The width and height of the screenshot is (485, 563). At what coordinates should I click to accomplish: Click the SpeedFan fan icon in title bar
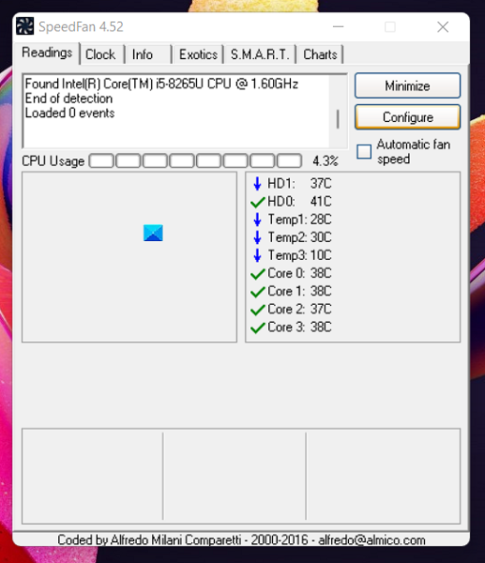[x=24, y=26]
